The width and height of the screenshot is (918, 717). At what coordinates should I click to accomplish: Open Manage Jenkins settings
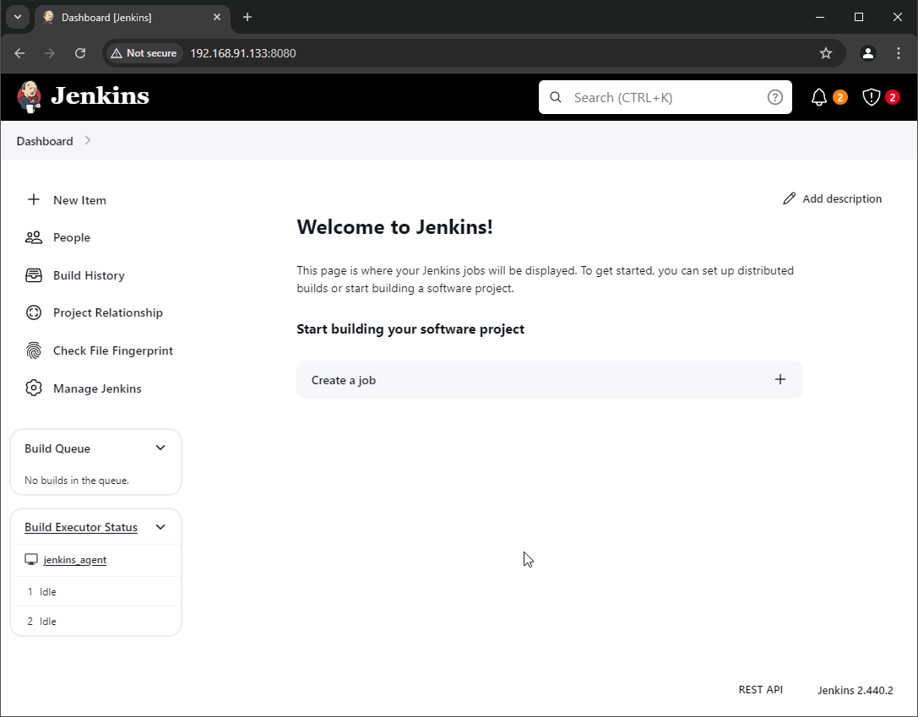click(97, 388)
